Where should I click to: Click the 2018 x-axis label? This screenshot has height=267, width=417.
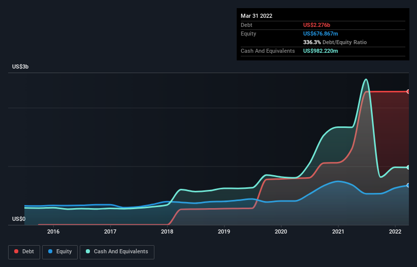tap(167, 231)
